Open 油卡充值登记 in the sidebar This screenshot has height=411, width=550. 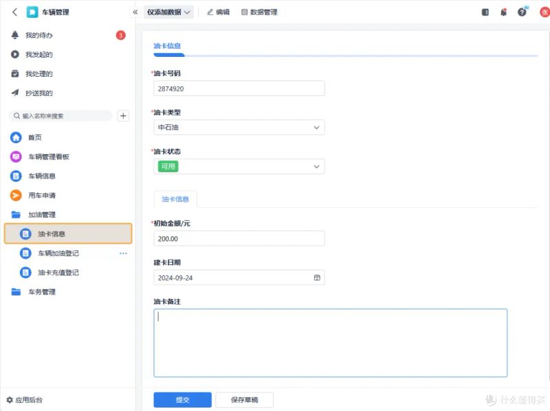pos(58,272)
